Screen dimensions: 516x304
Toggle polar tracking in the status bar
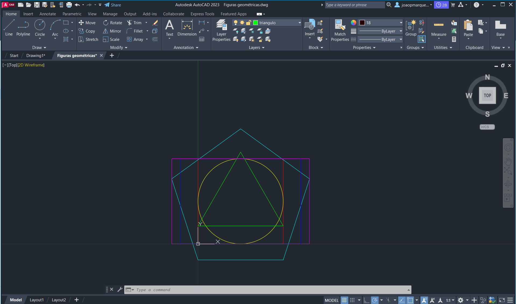375,300
